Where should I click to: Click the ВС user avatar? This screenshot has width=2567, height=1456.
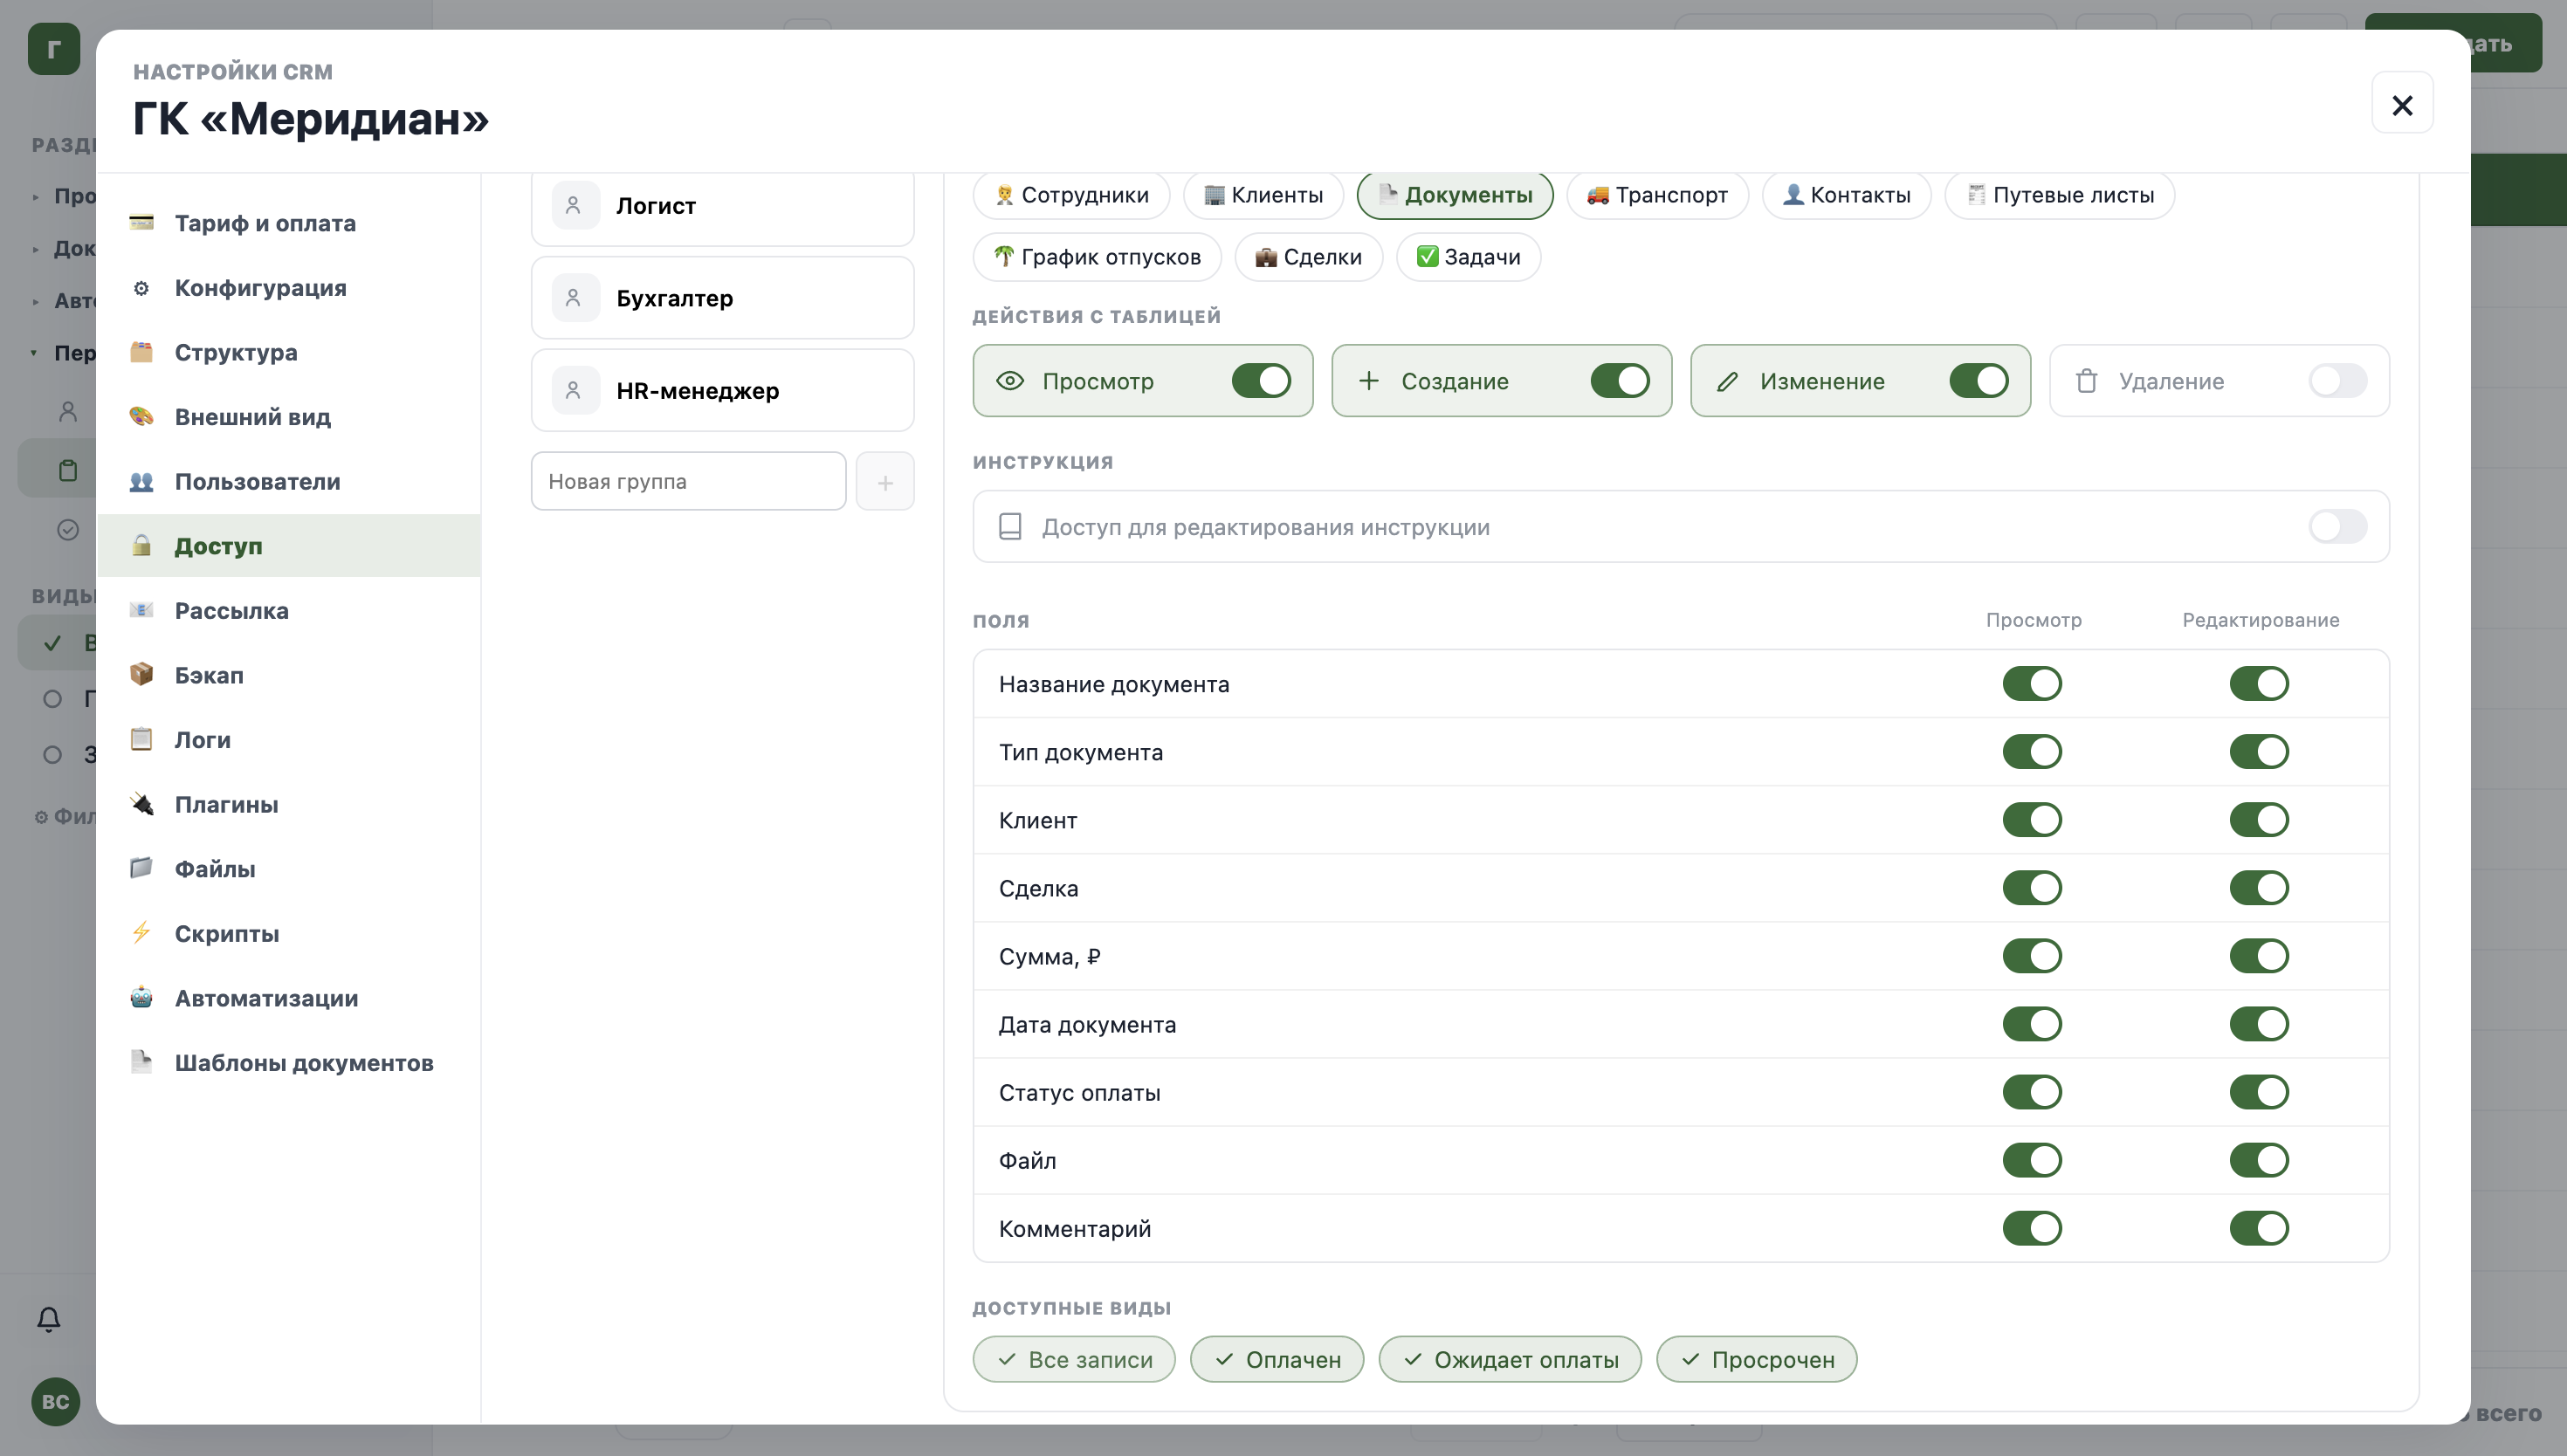click(55, 1401)
